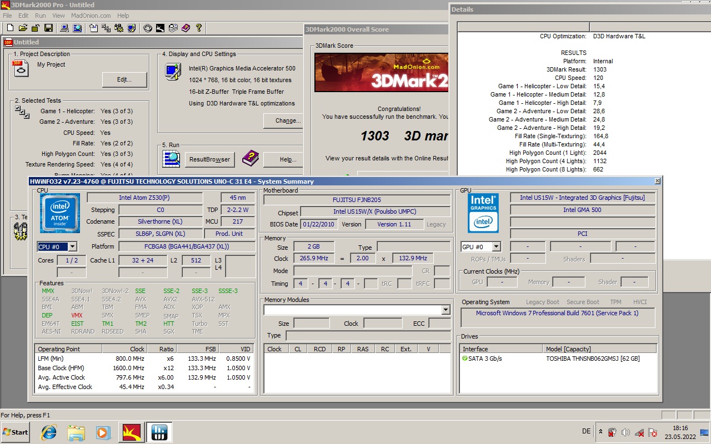Click the Help... button in Run section

(283, 159)
